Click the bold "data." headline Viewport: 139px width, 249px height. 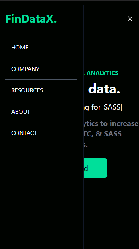tap(104, 89)
